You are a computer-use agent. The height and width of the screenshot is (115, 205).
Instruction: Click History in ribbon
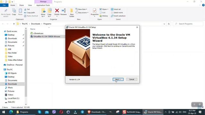coord(104,16)
